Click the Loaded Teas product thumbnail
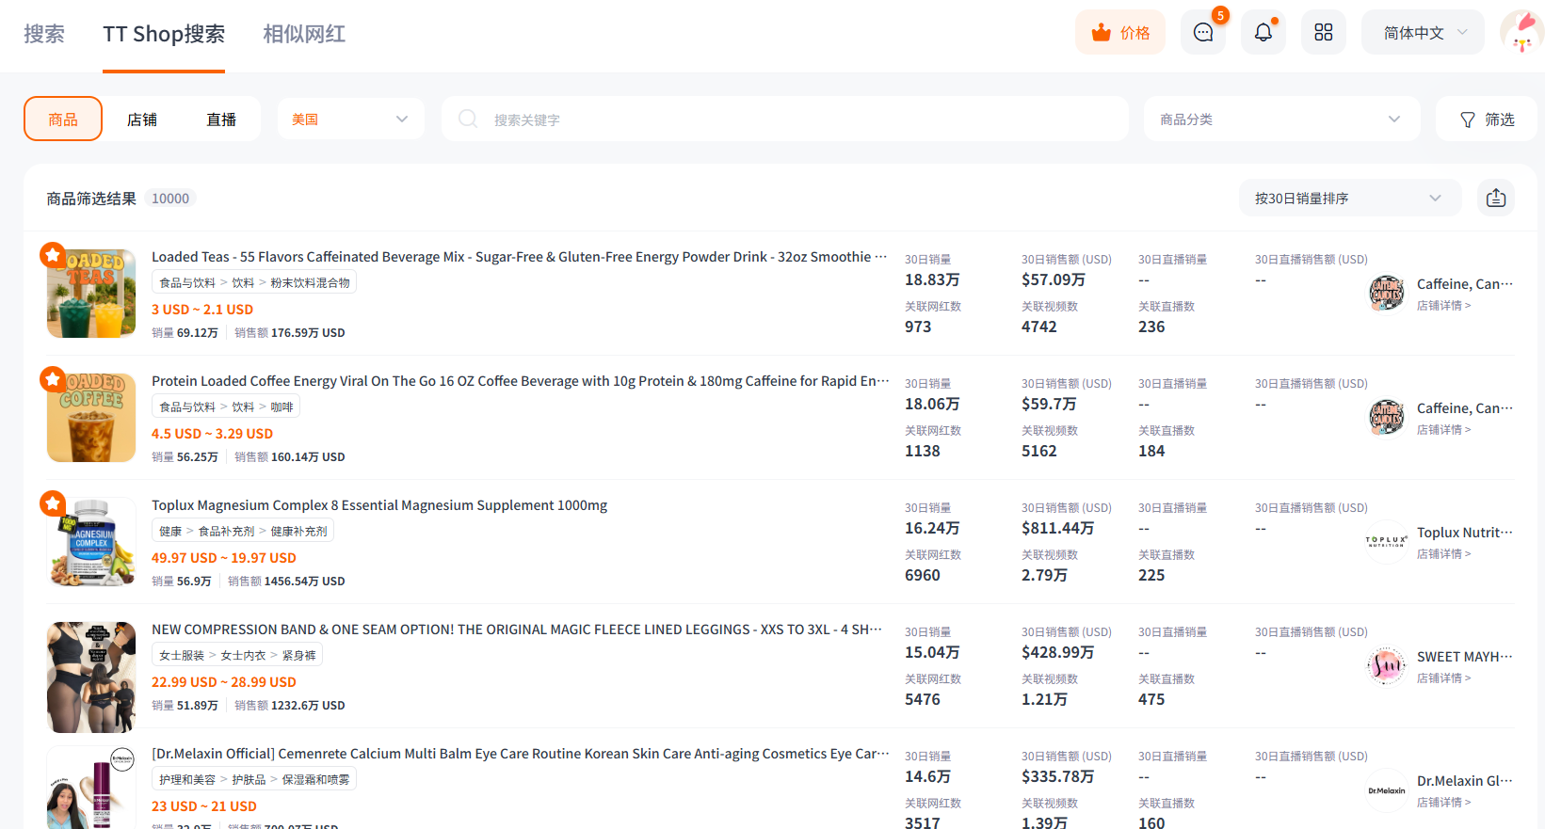The image size is (1545, 829). 91,294
